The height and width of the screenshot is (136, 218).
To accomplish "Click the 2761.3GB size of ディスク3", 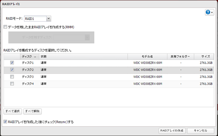I will click(206, 77).
